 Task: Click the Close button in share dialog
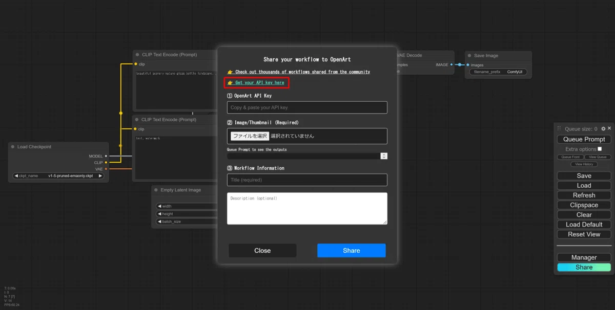(262, 251)
